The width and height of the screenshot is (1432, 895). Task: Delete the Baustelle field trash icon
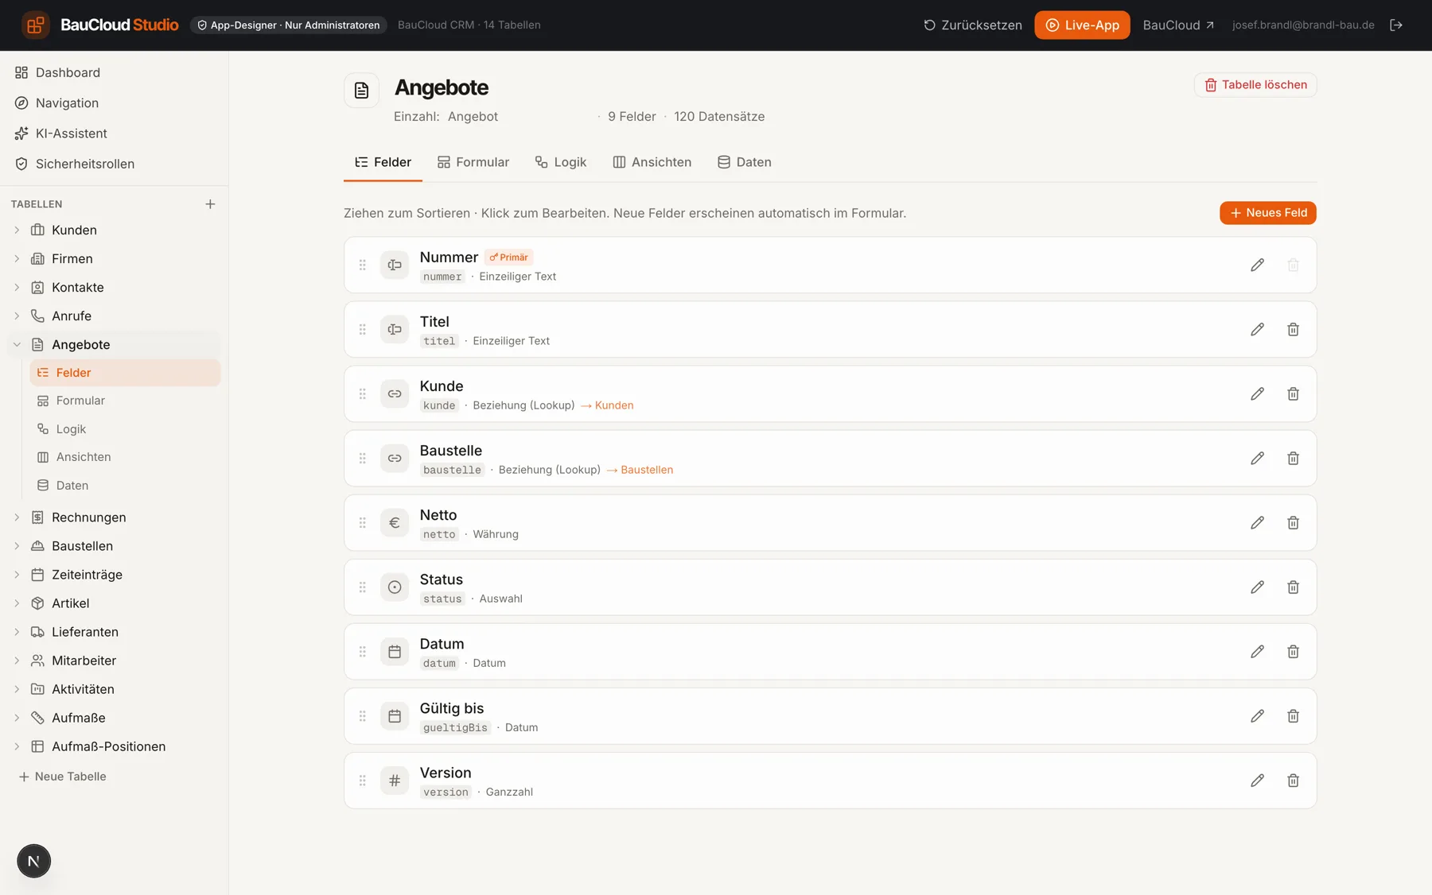[1294, 458]
